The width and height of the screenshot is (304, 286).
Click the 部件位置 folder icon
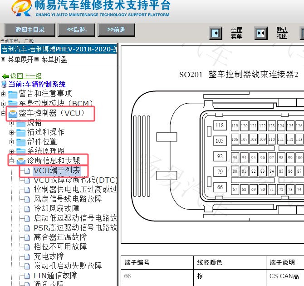click(x=21, y=142)
